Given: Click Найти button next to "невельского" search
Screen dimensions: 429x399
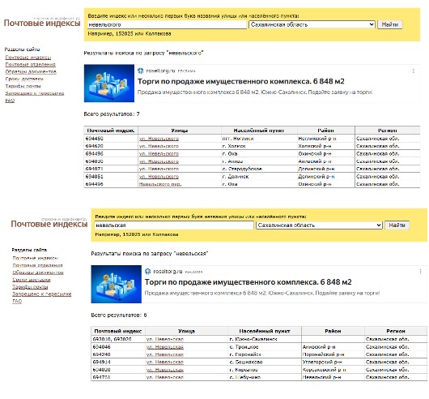Looking at the screenshot, I should [x=390, y=24].
